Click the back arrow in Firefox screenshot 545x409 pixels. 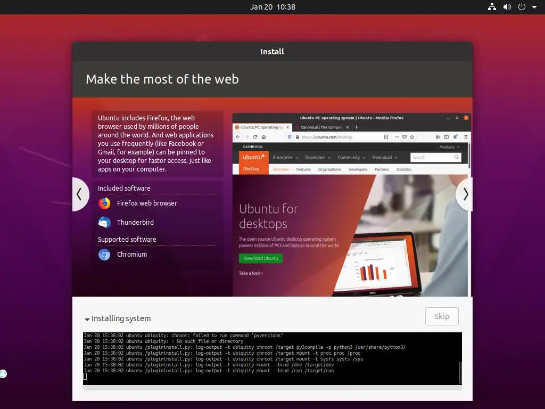click(x=238, y=137)
